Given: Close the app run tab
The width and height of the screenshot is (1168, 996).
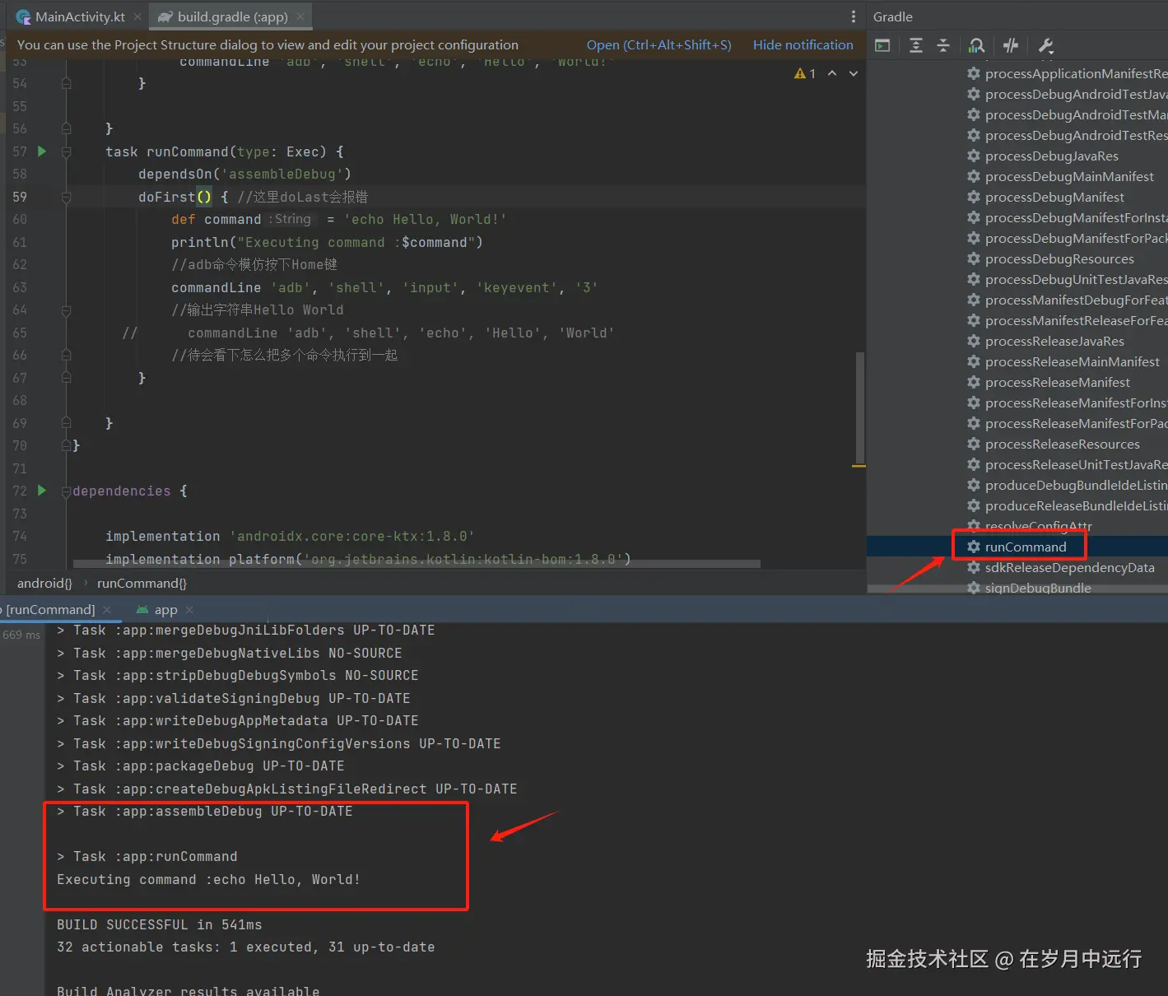Looking at the screenshot, I should coord(189,610).
